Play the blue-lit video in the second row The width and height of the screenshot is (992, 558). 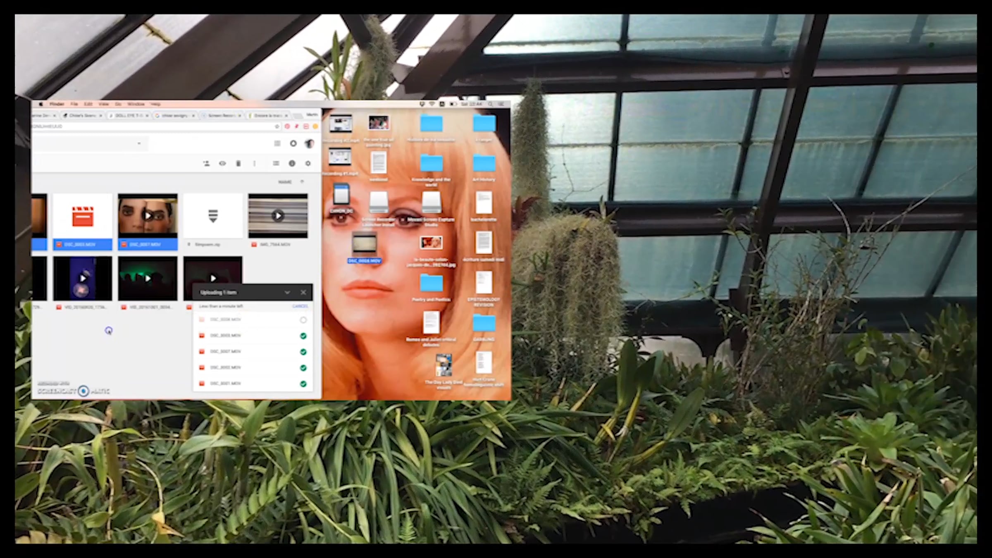(83, 278)
